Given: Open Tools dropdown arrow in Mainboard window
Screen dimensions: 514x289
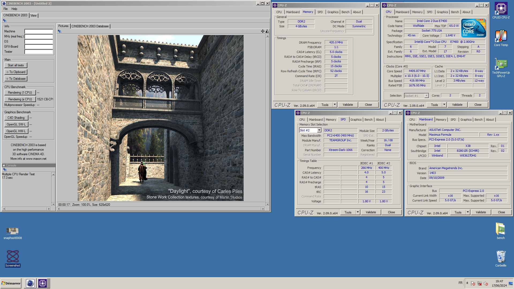Looking at the screenshot, I should tap(468, 212).
